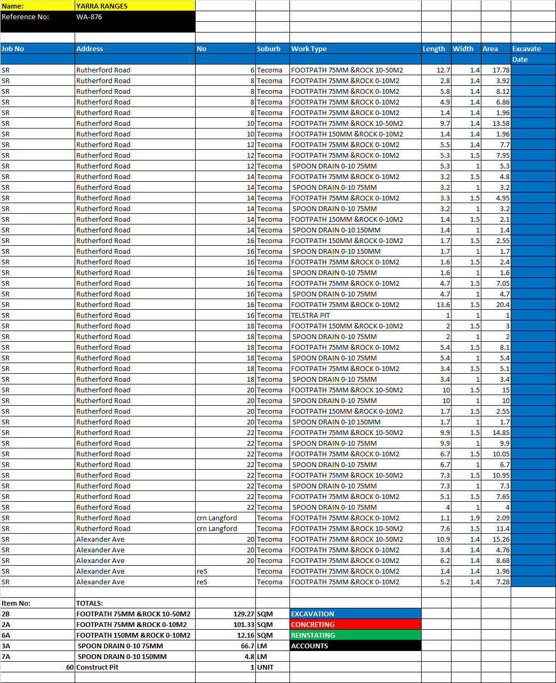Screen dimensions: 556x683
Task: Click the 'Item No:' label cell
Action: tap(37, 603)
